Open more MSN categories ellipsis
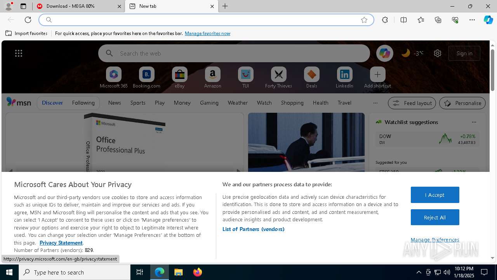497x280 pixels. pos(375,103)
